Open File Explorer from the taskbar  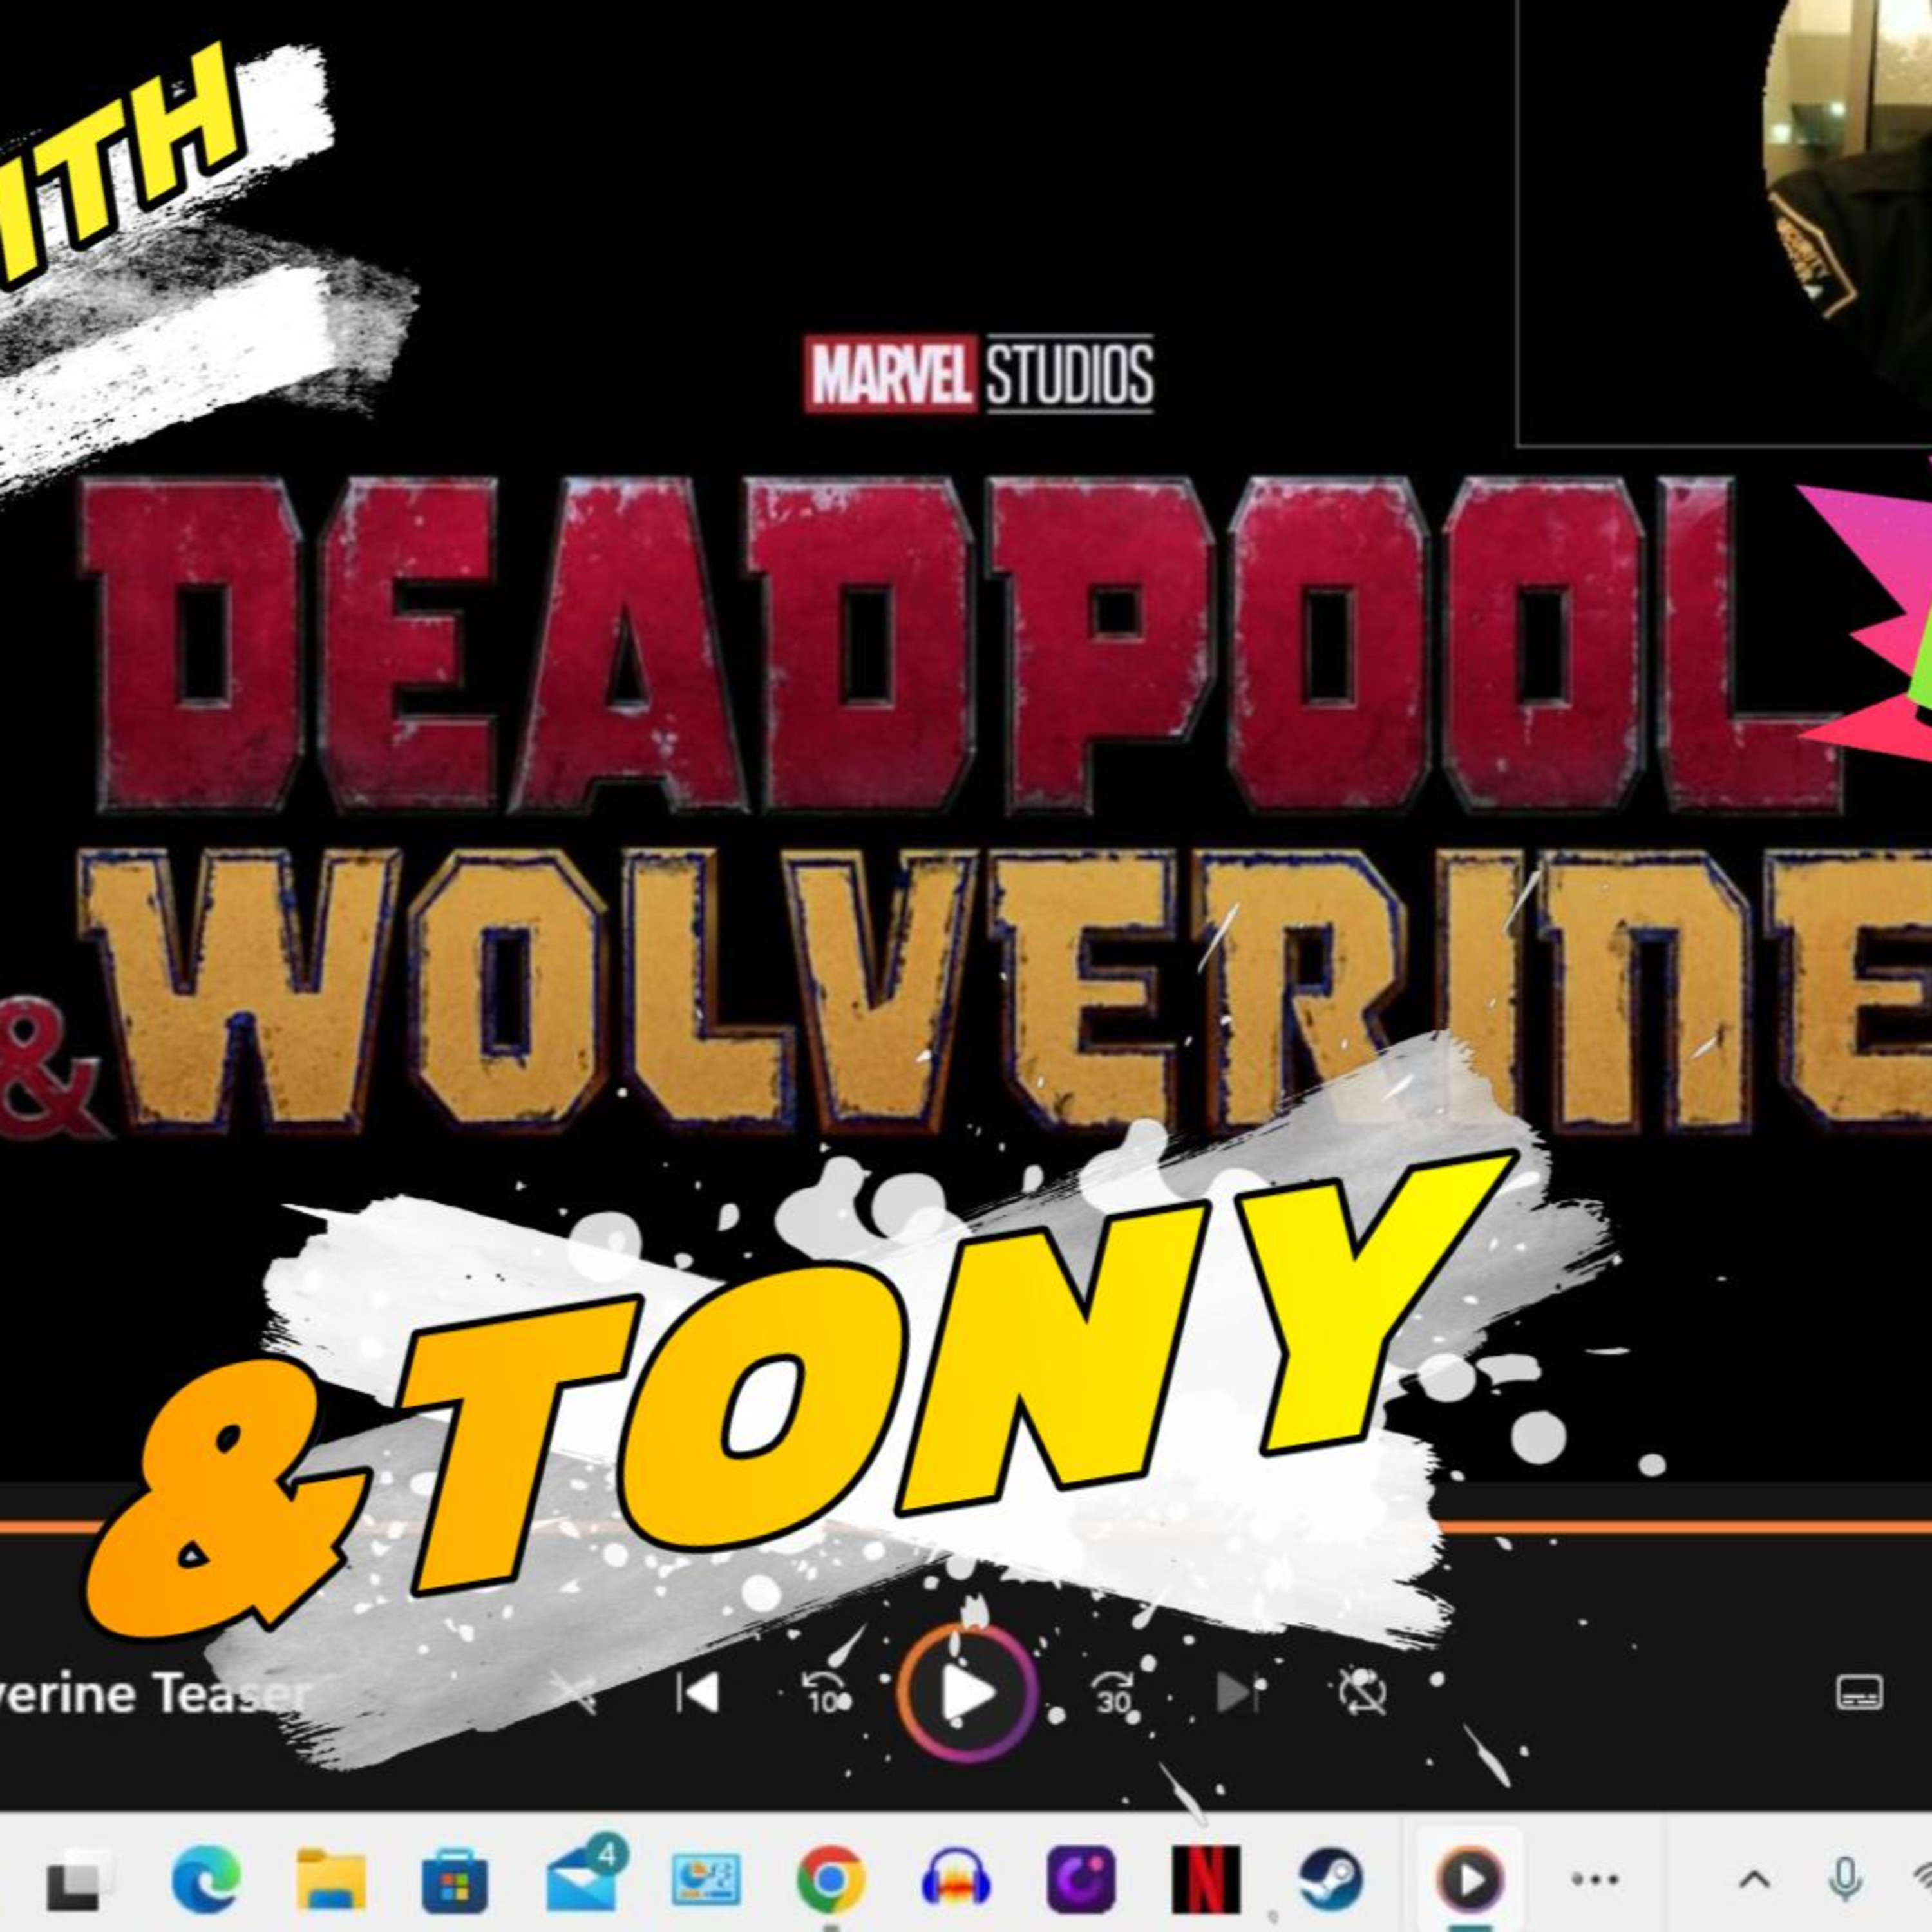[x=331, y=1880]
